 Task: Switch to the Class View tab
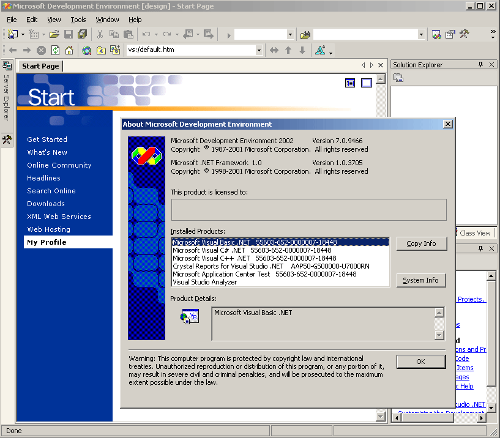[x=474, y=233]
